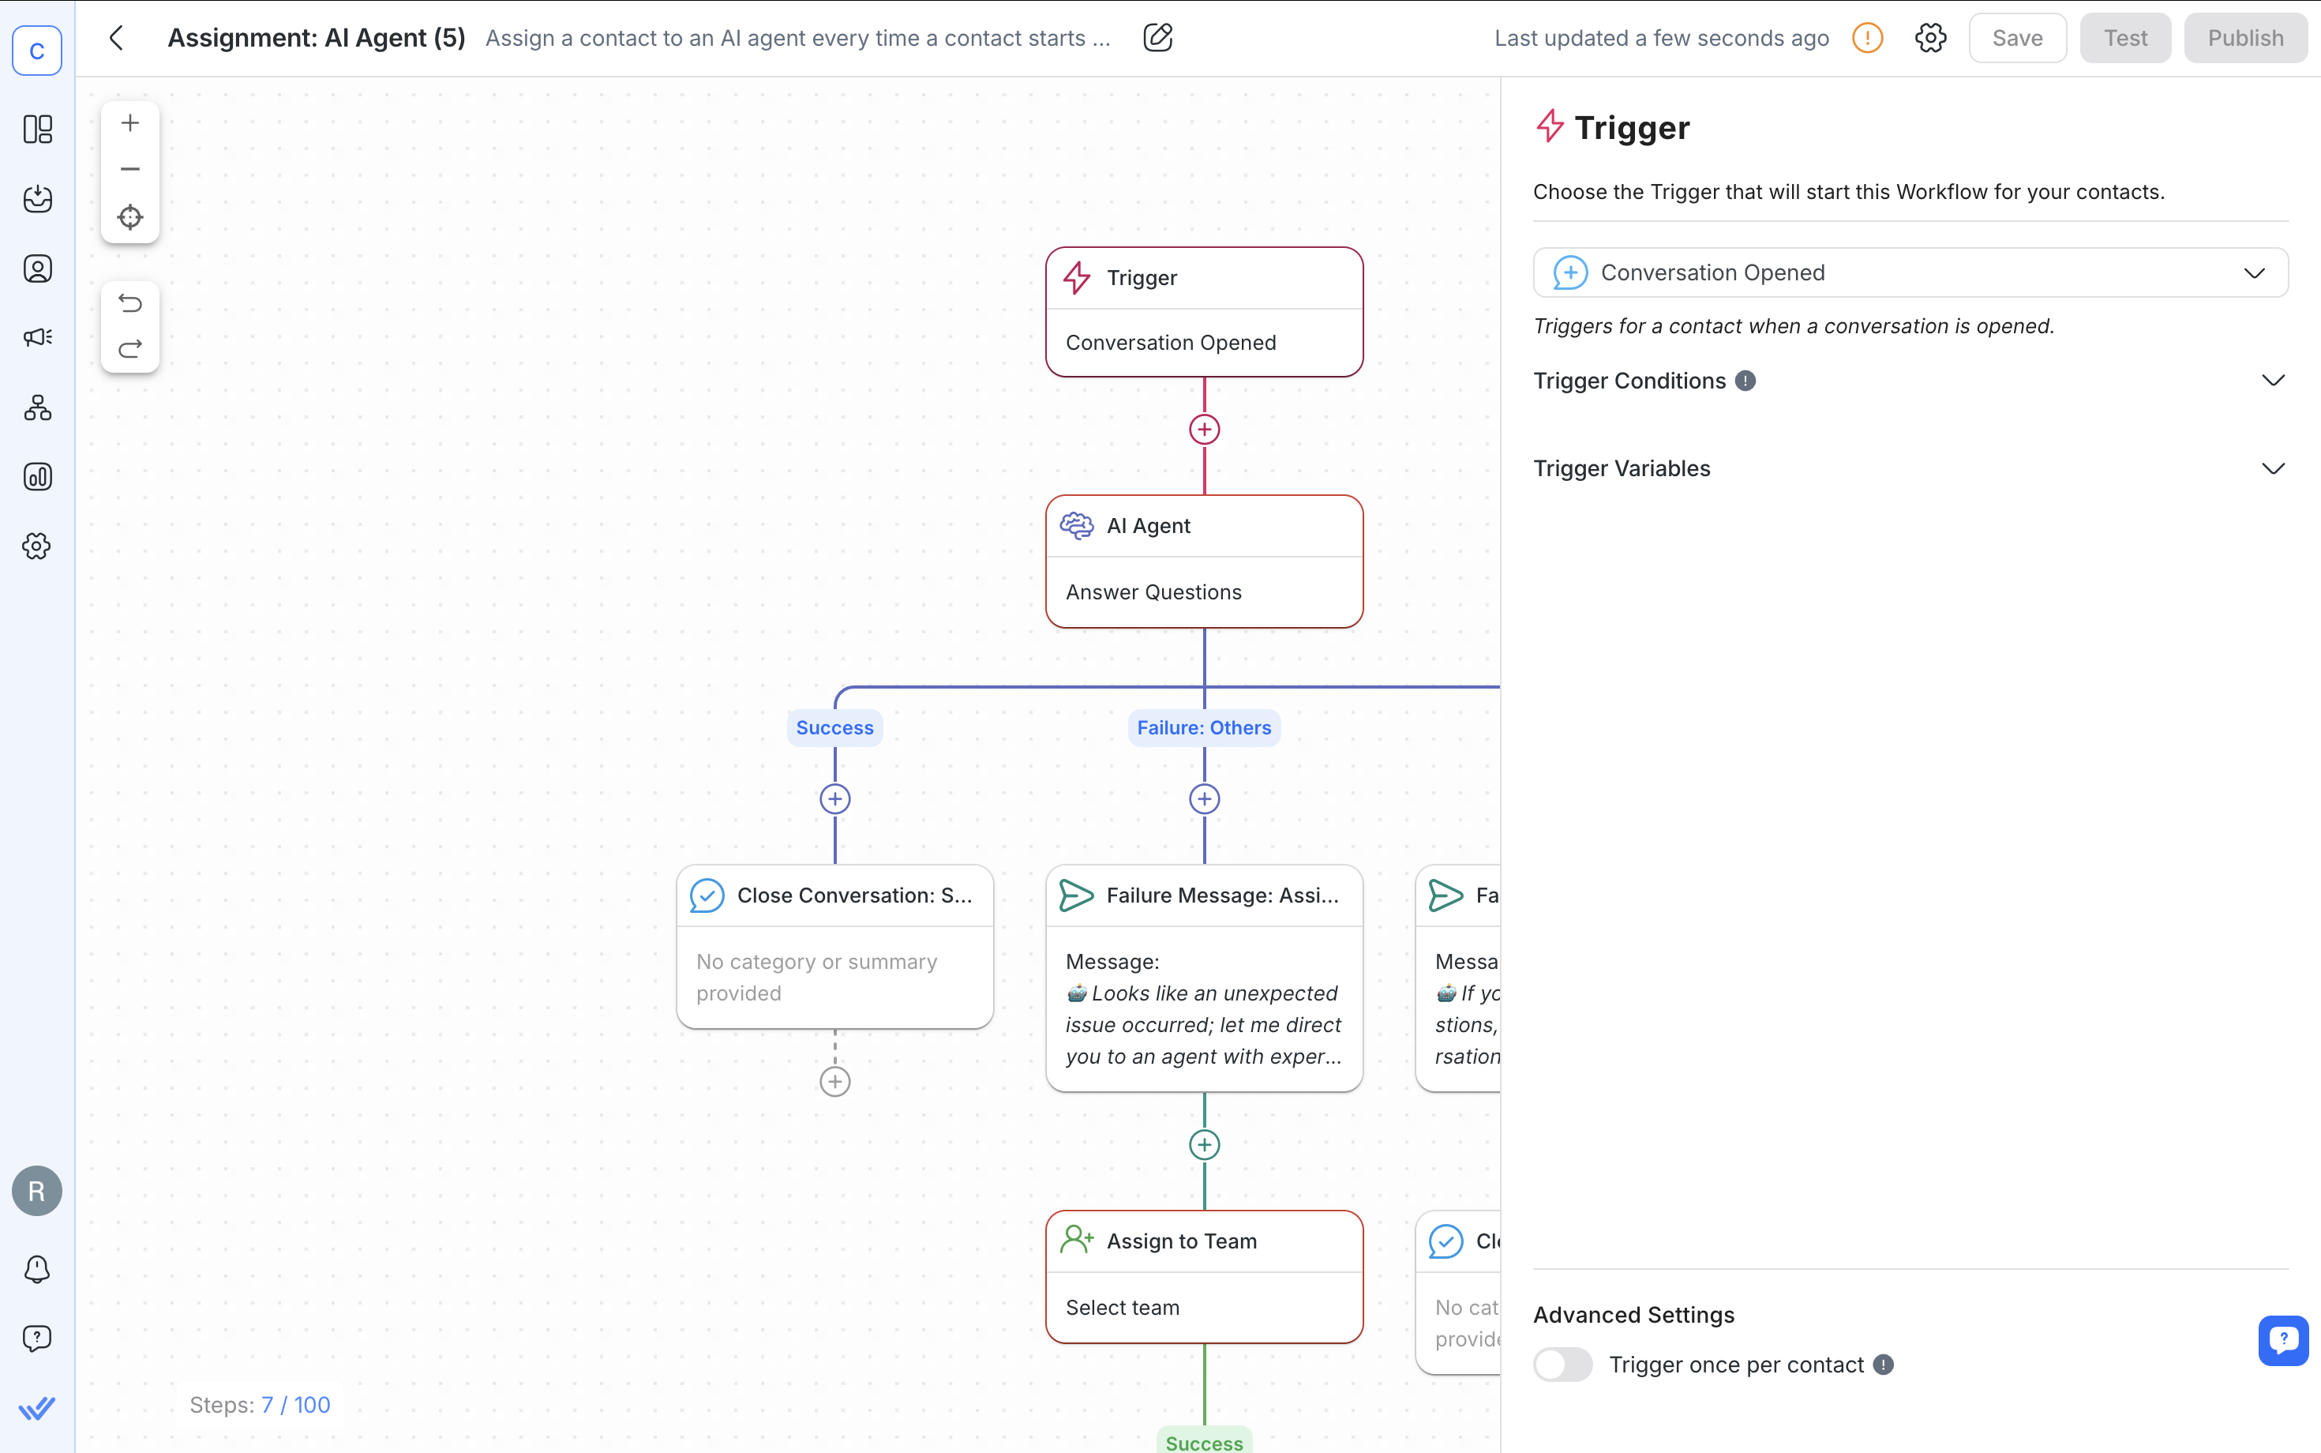Open the Inbox from the left sidebar

[37, 199]
